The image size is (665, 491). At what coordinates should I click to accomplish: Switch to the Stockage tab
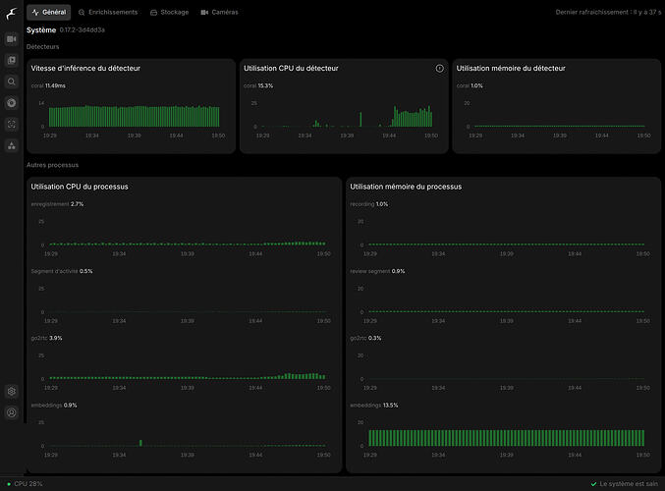pos(170,13)
